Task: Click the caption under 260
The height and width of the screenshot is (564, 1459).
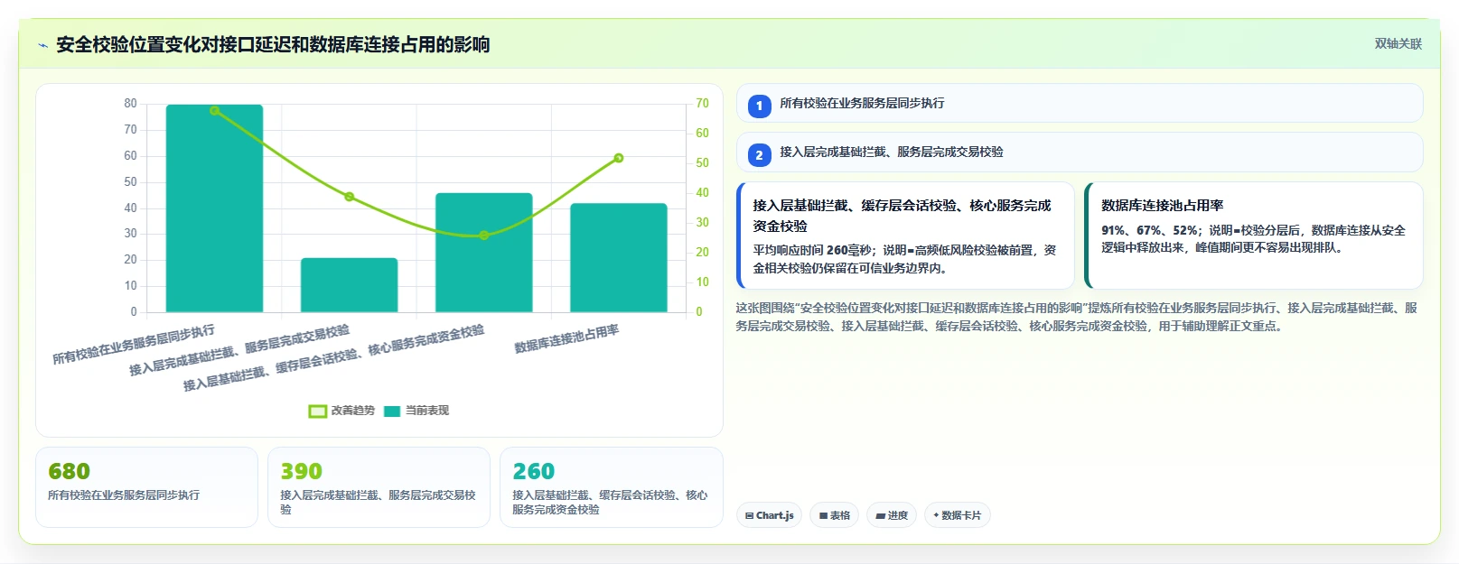Action: (x=610, y=502)
